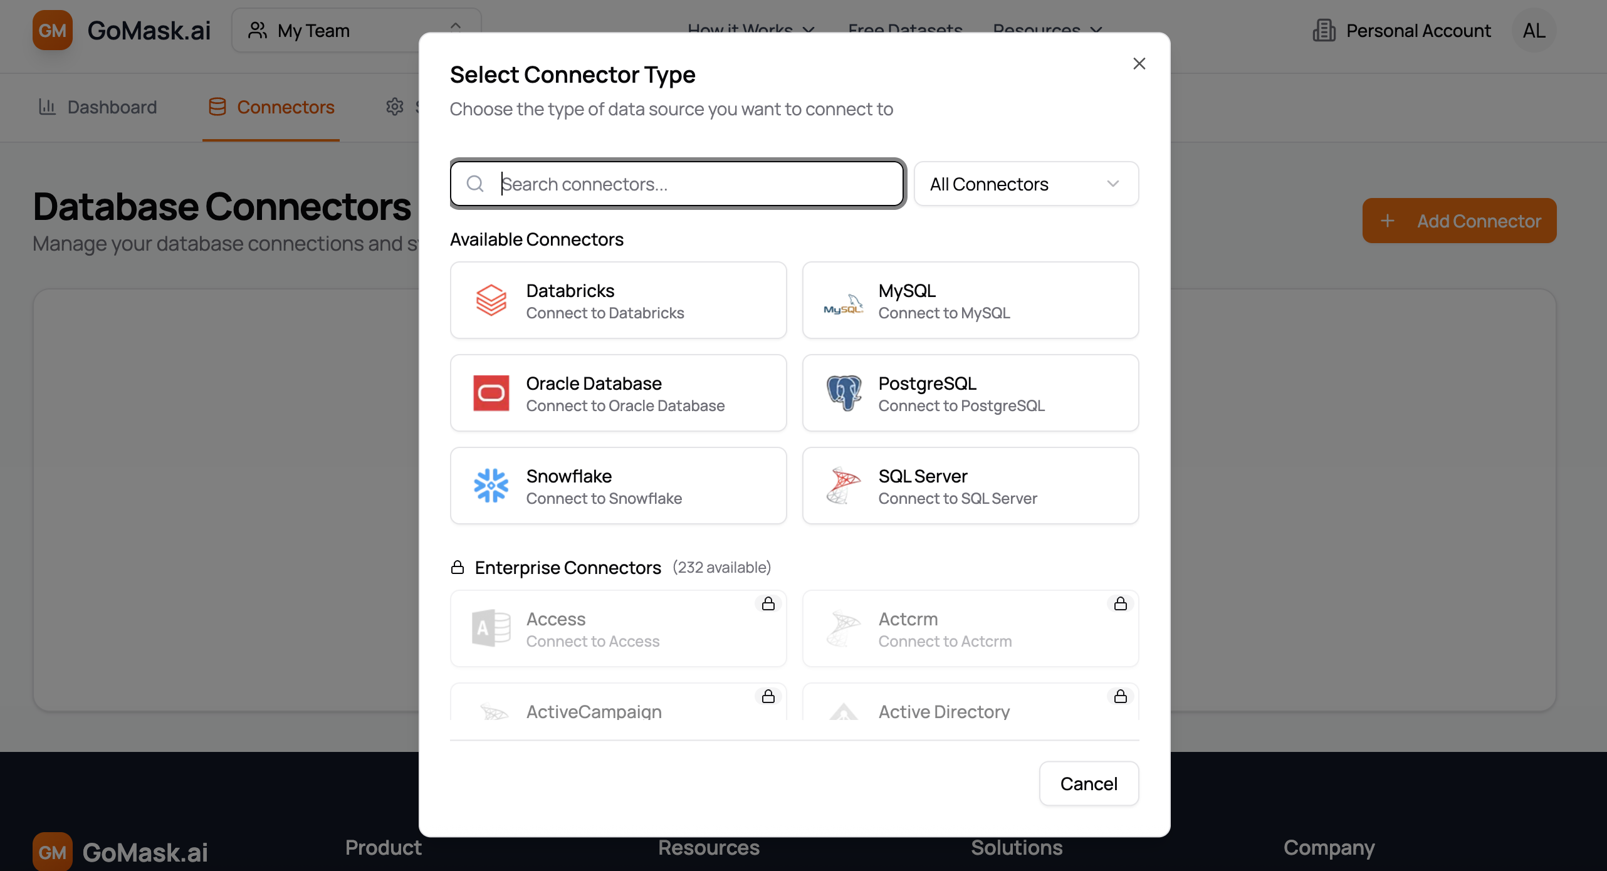Focus the Search connectors input field

click(x=696, y=184)
